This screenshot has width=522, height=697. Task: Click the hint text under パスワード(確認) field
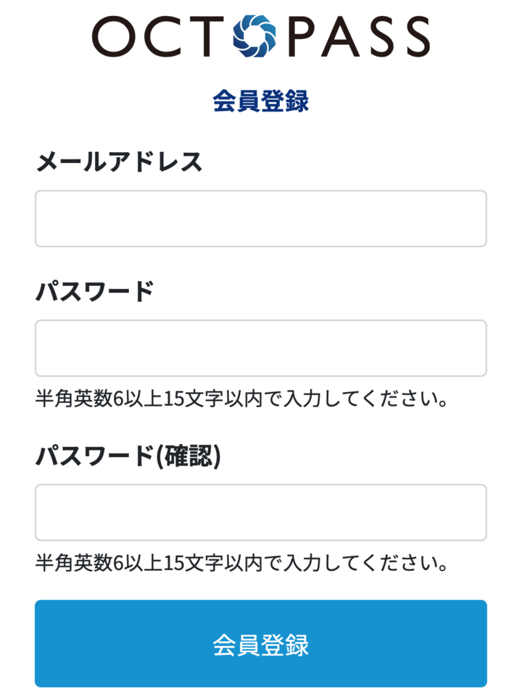[240, 563]
